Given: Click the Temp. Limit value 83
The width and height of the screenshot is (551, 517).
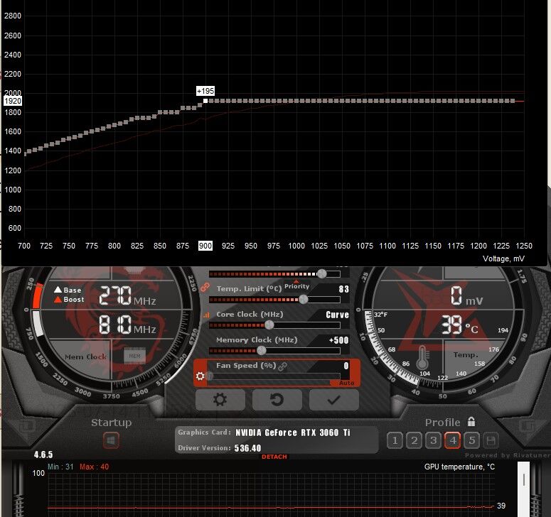Looking at the screenshot, I should tap(343, 289).
